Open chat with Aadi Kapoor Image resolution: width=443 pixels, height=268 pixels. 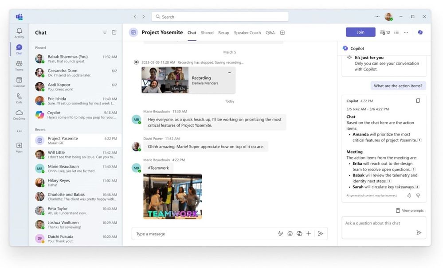[x=76, y=87]
